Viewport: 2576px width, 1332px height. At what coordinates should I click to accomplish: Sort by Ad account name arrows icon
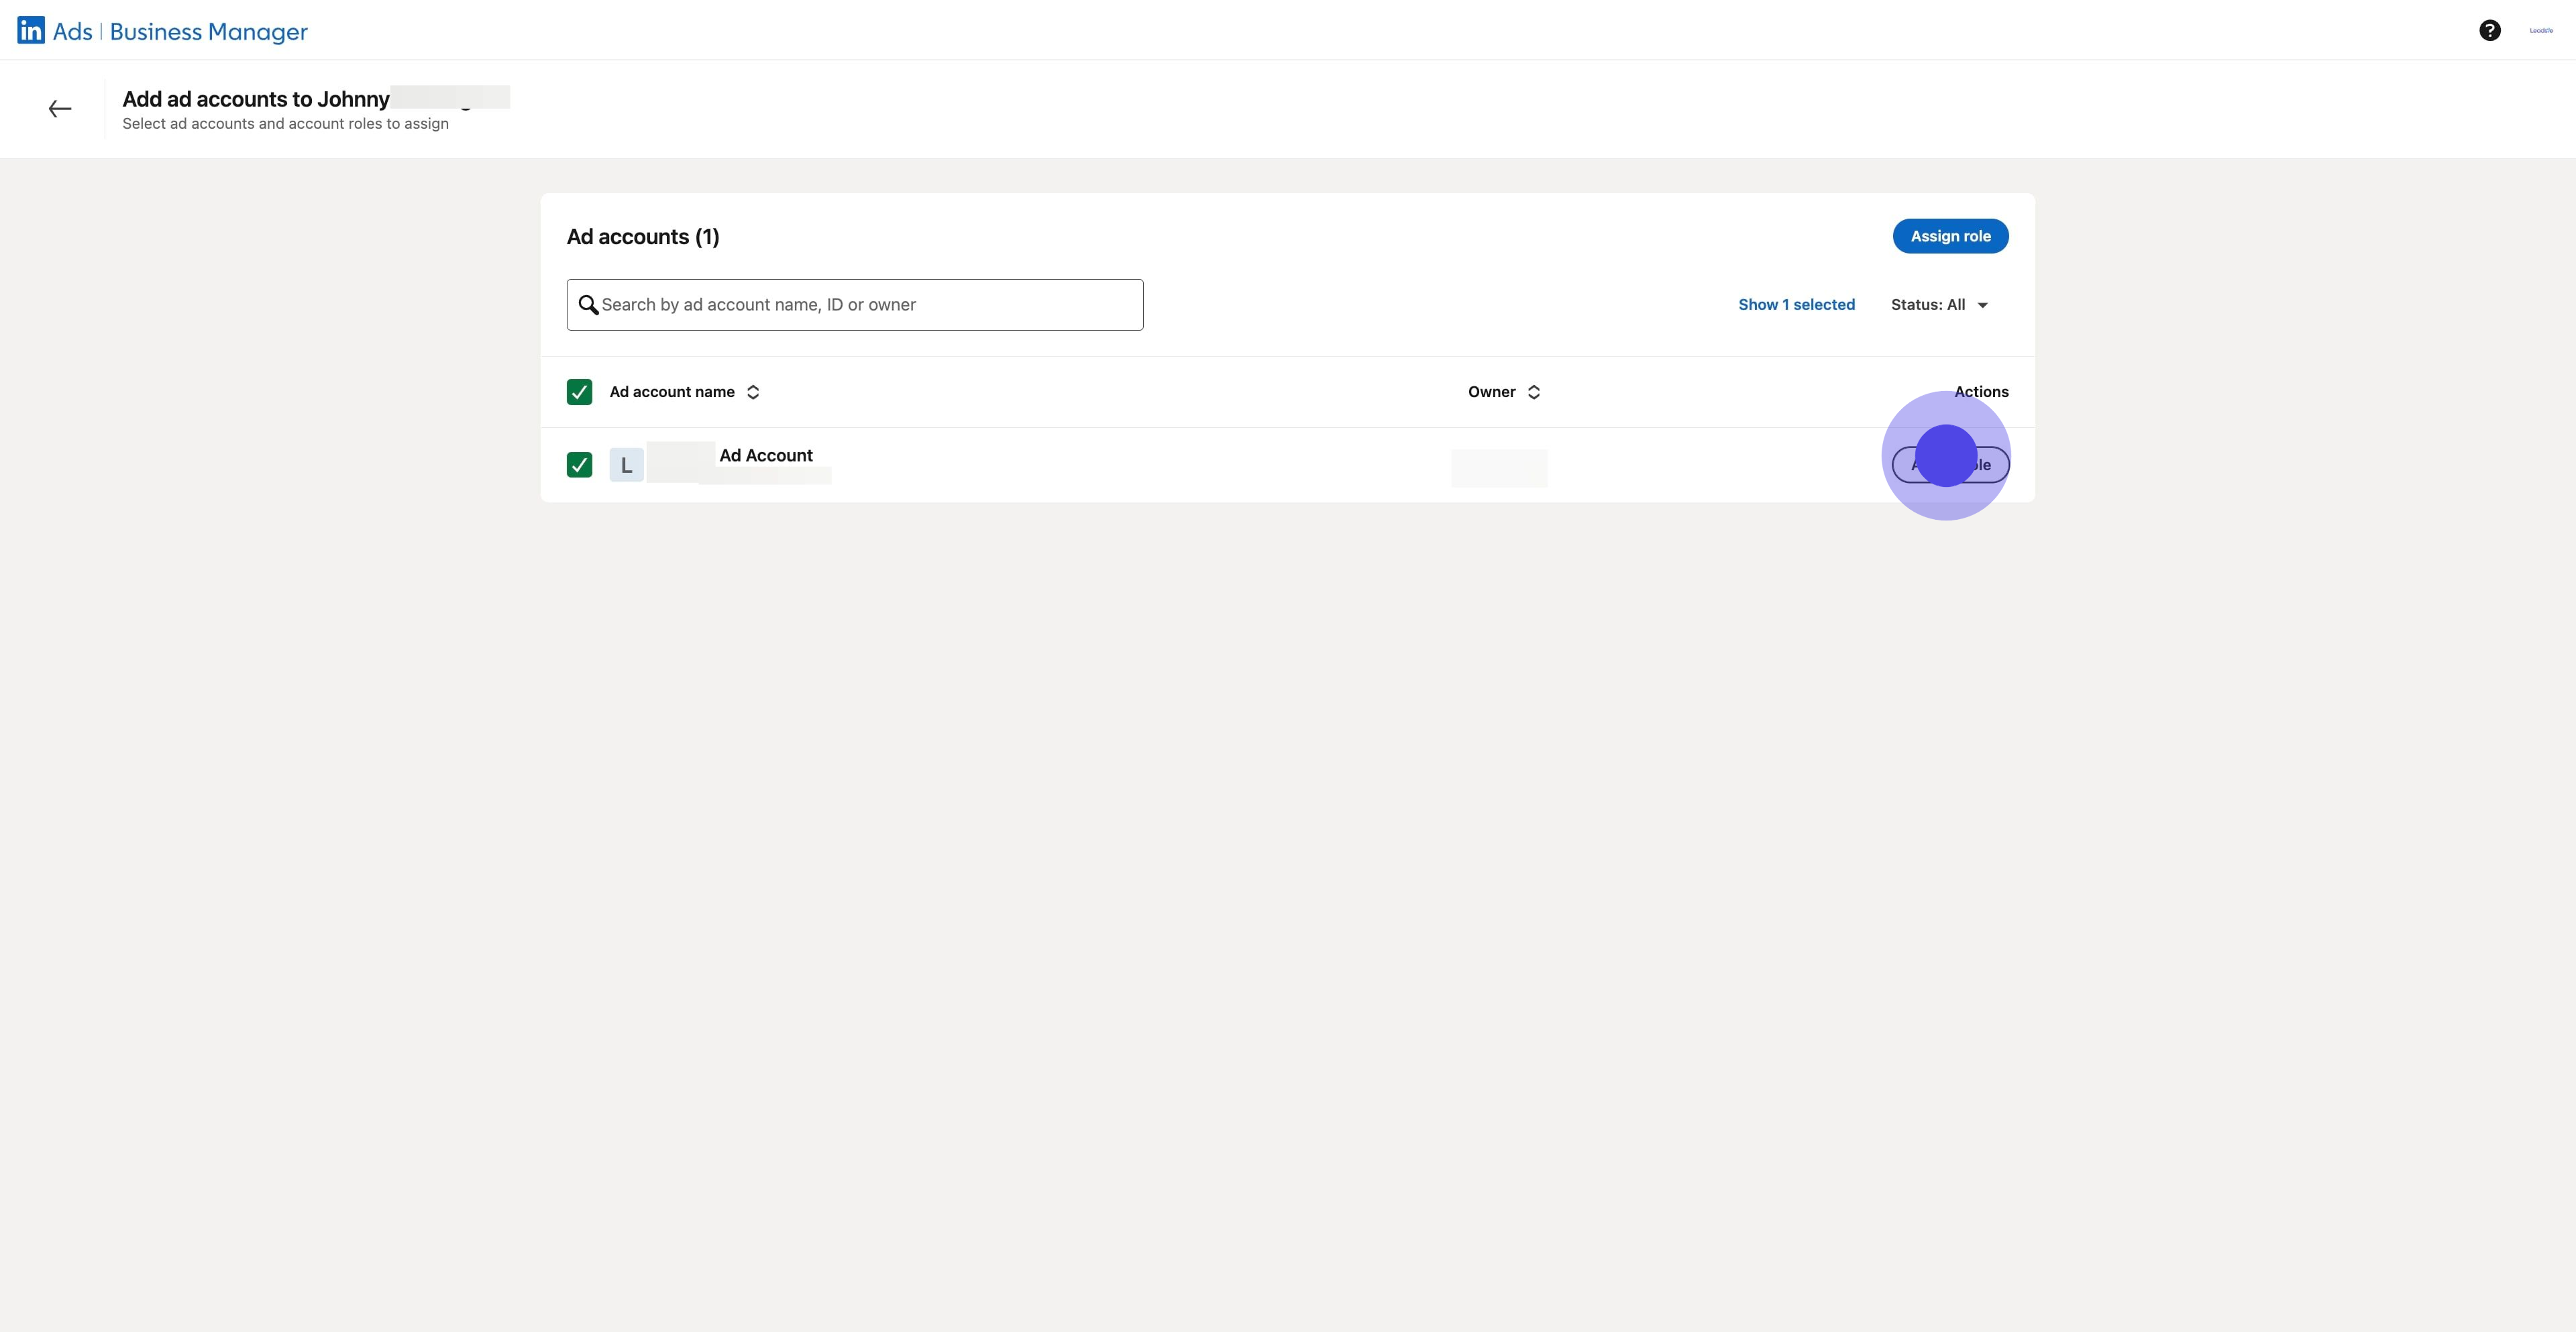(x=753, y=392)
